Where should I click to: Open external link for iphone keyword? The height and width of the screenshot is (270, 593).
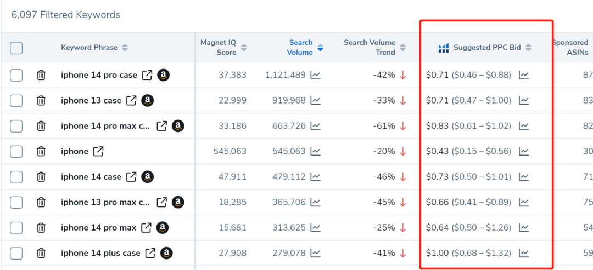click(x=98, y=151)
